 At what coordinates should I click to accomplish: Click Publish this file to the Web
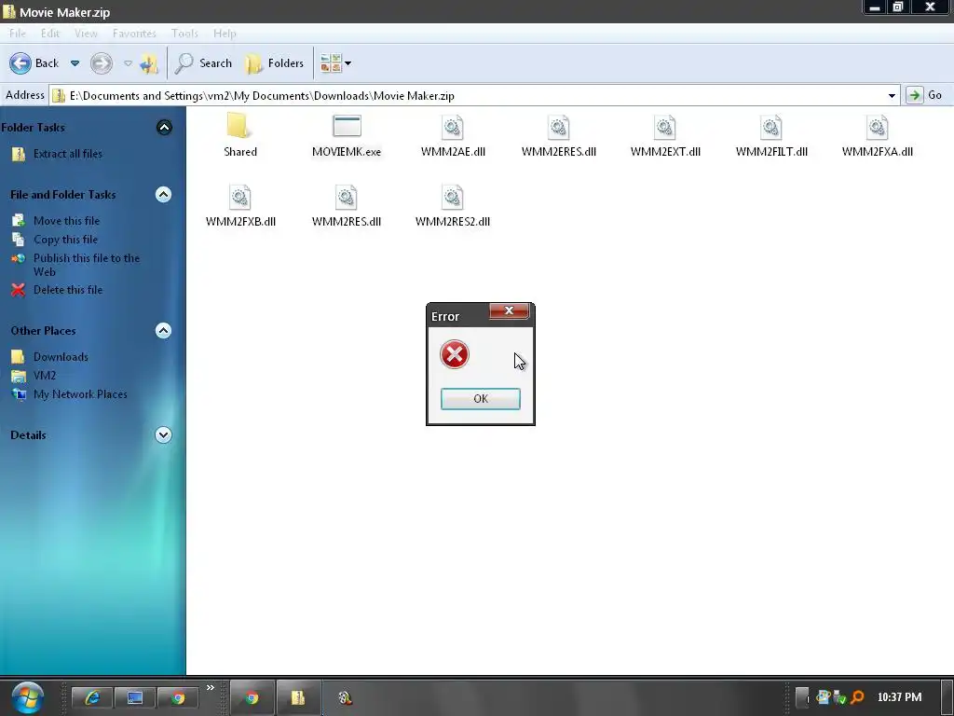pyautogui.click(x=87, y=265)
